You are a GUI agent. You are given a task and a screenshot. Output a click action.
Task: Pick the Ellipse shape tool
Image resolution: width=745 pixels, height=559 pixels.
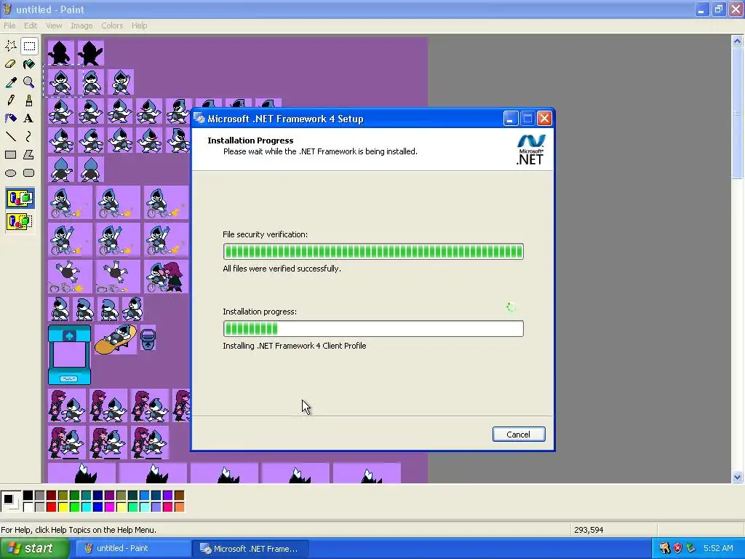click(10, 173)
